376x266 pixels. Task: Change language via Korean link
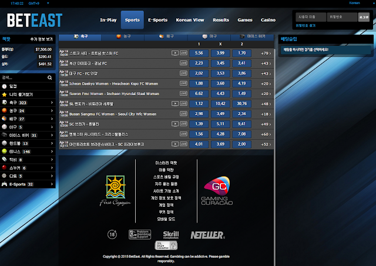(354, 3)
